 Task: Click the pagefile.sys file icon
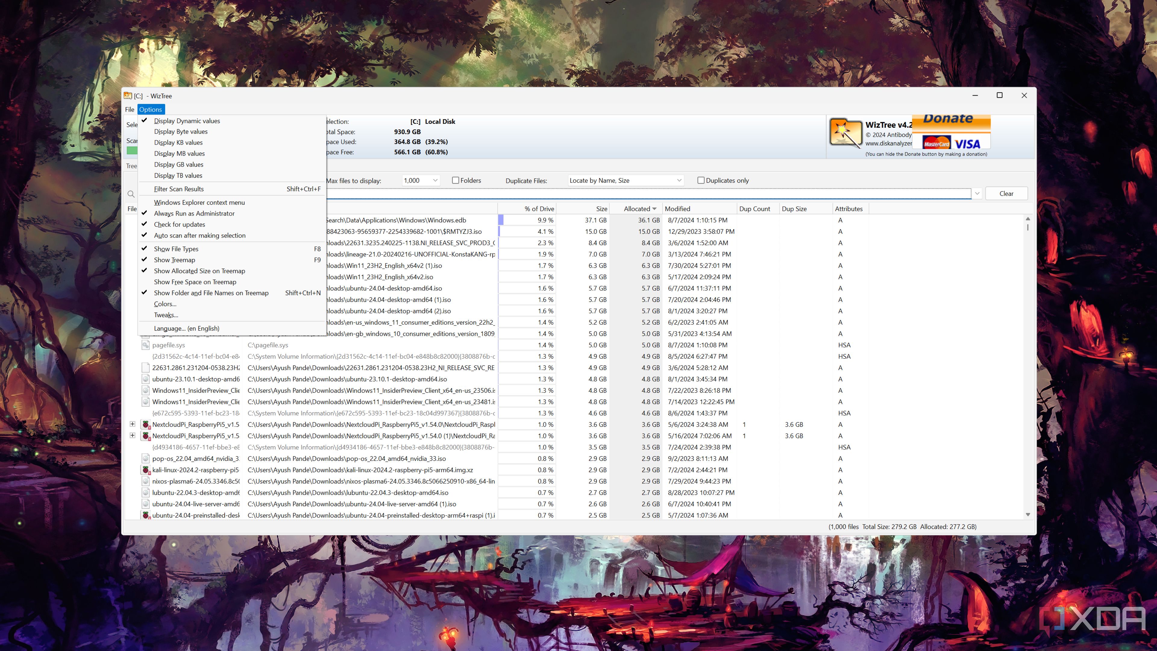146,345
